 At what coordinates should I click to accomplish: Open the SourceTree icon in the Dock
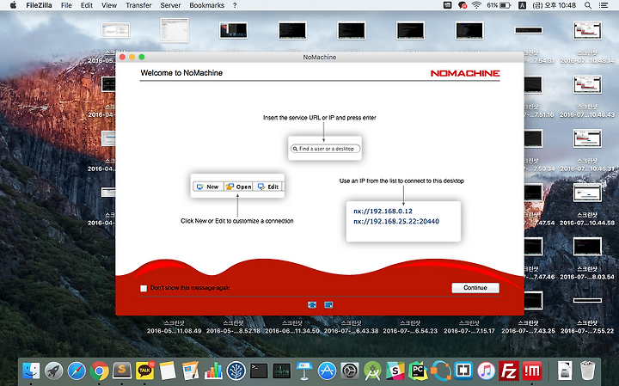pyautogui.click(x=236, y=371)
